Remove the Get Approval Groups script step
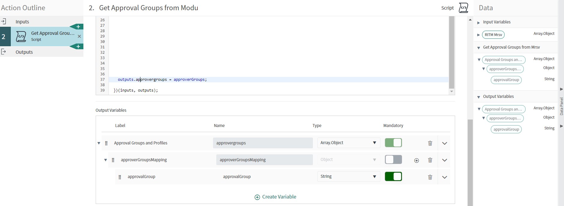Viewport: 564px width, 206px height. tap(79, 36)
